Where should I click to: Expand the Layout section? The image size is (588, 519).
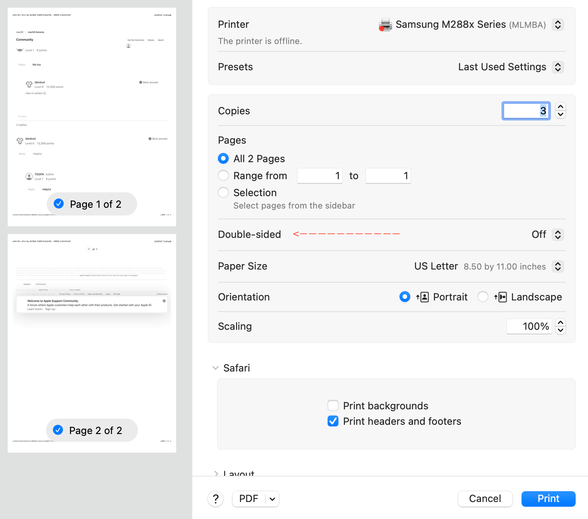point(216,474)
